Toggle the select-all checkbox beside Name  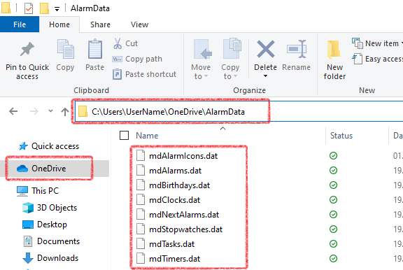pyautogui.click(x=124, y=136)
